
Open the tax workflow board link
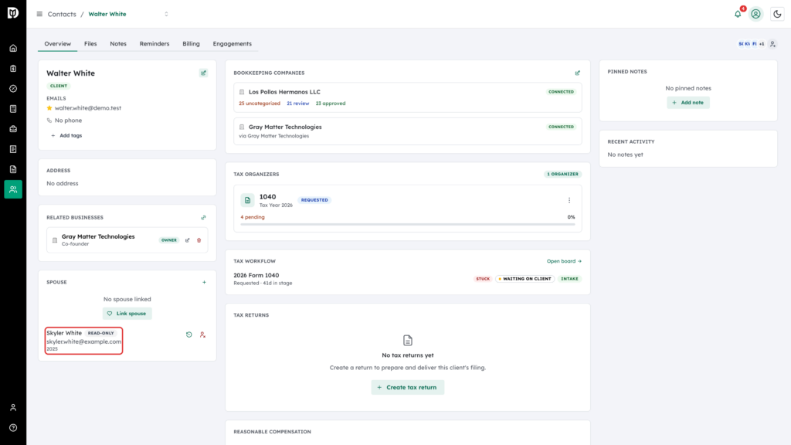(x=564, y=261)
